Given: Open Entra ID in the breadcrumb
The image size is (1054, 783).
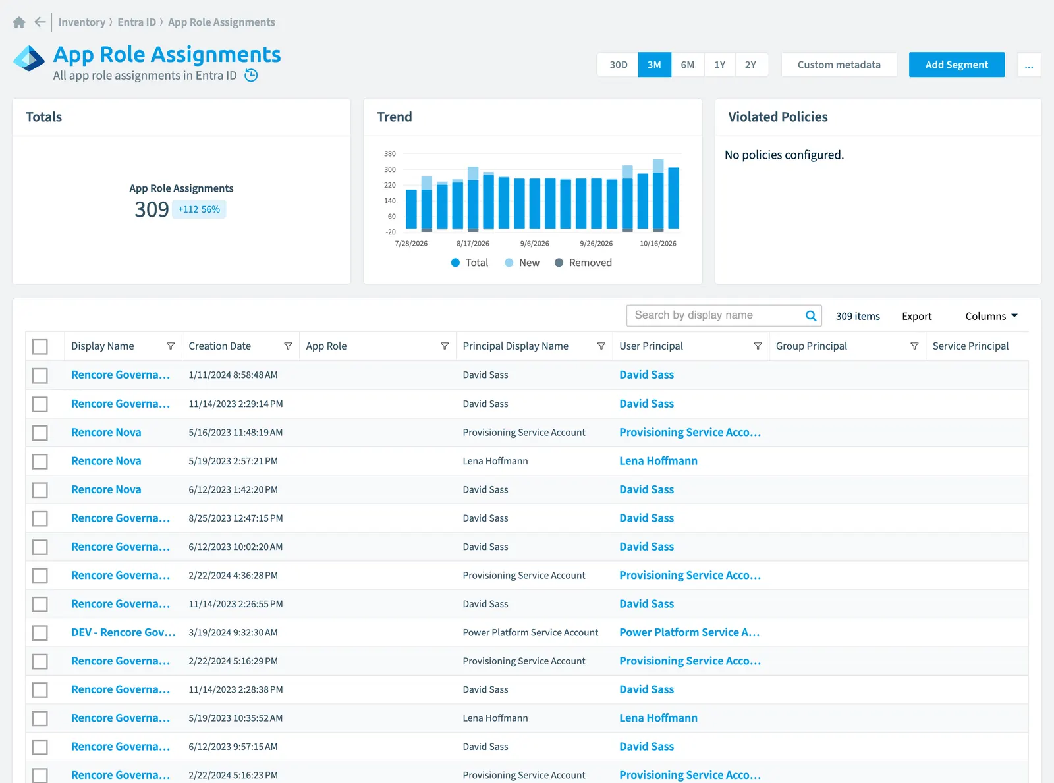Looking at the screenshot, I should click(x=136, y=22).
